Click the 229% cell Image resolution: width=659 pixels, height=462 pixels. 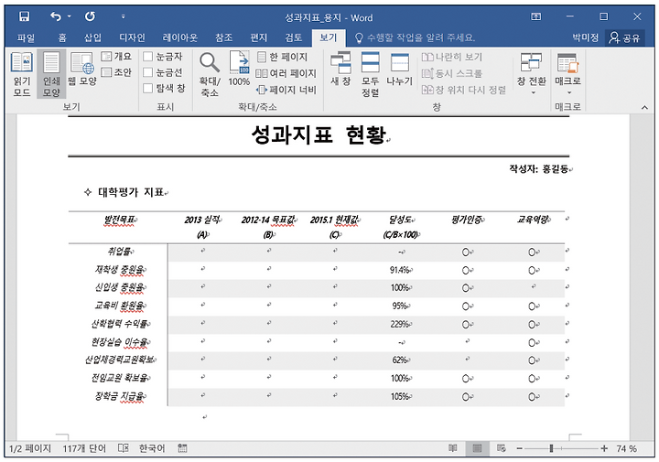tap(400, 324)
